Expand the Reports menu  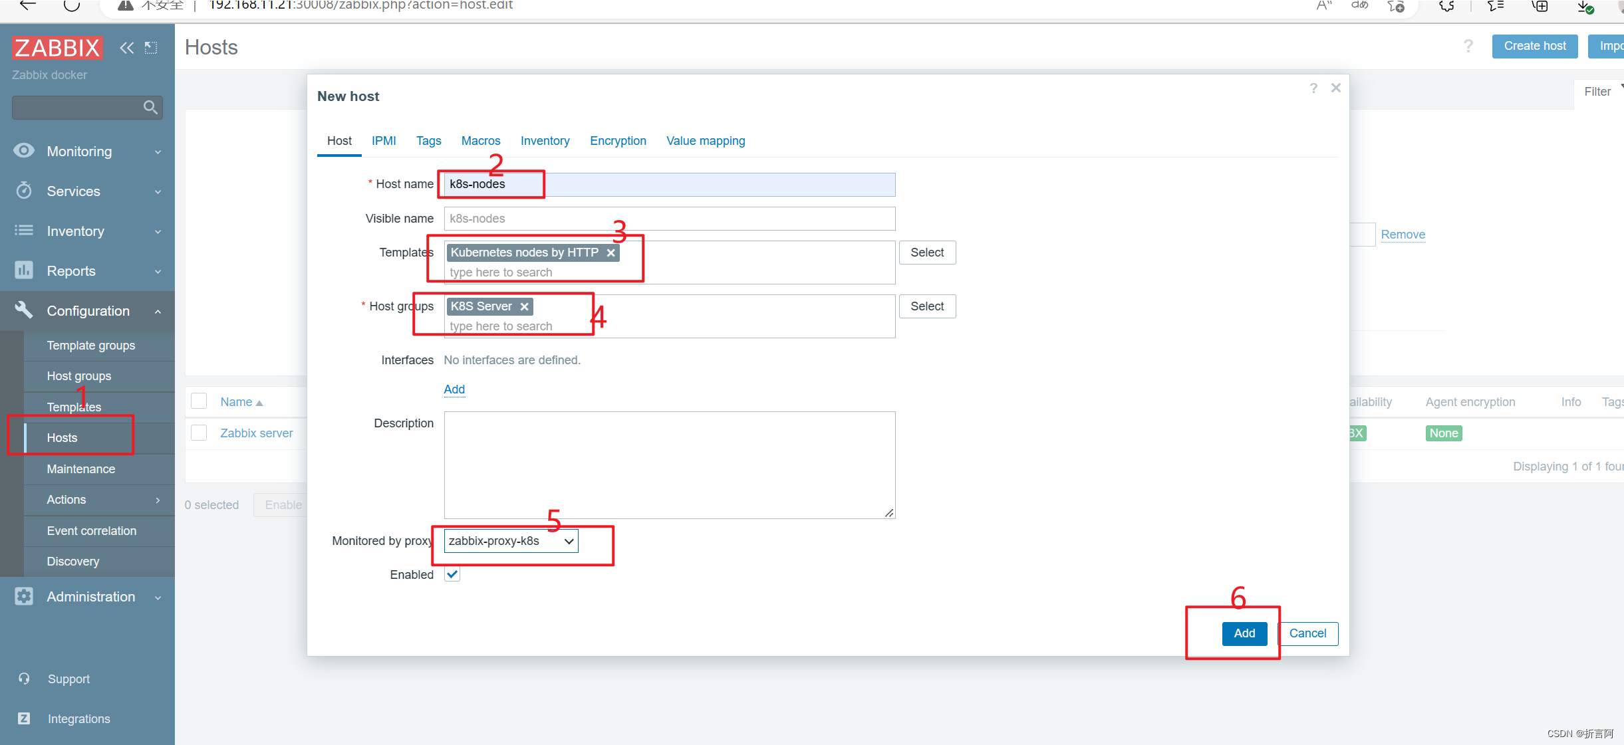coord(158,271)
